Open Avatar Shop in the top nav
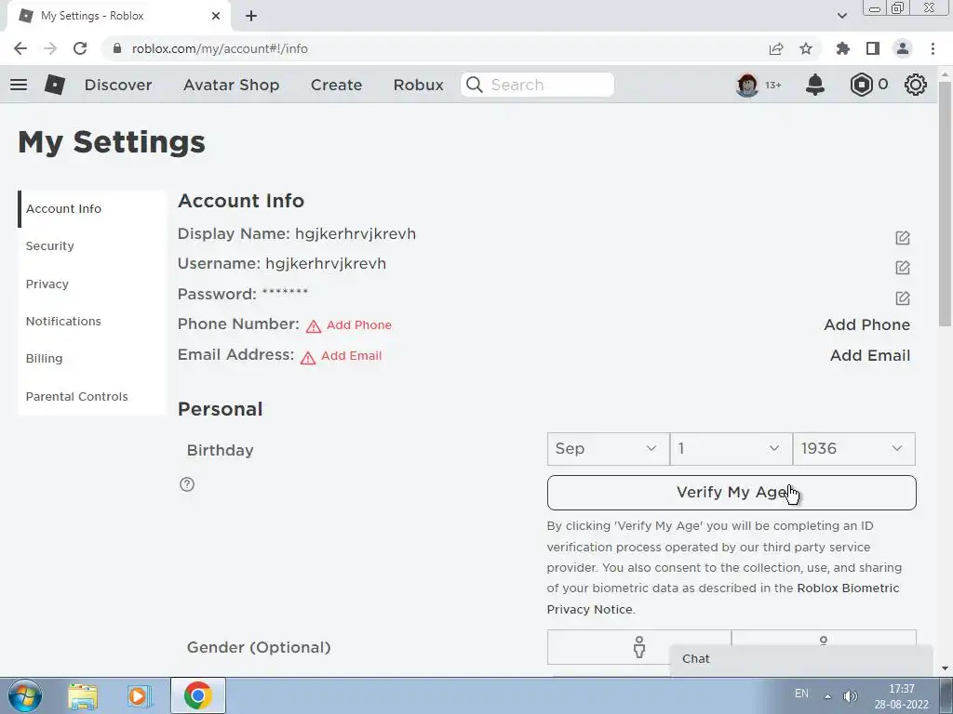 tap(231, 85)
